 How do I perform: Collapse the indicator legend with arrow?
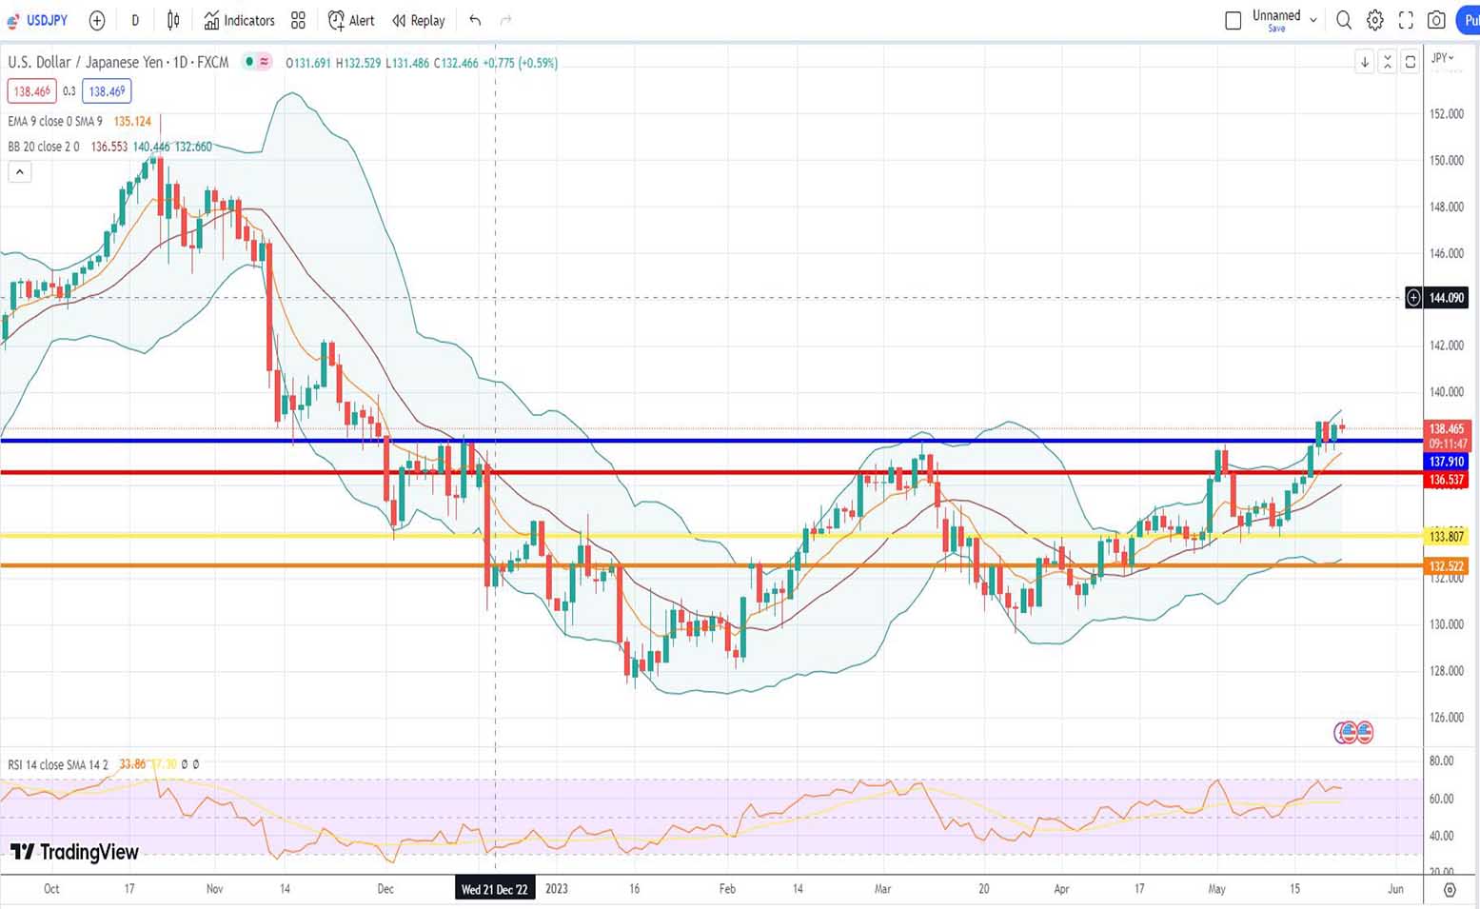(20, 172)
